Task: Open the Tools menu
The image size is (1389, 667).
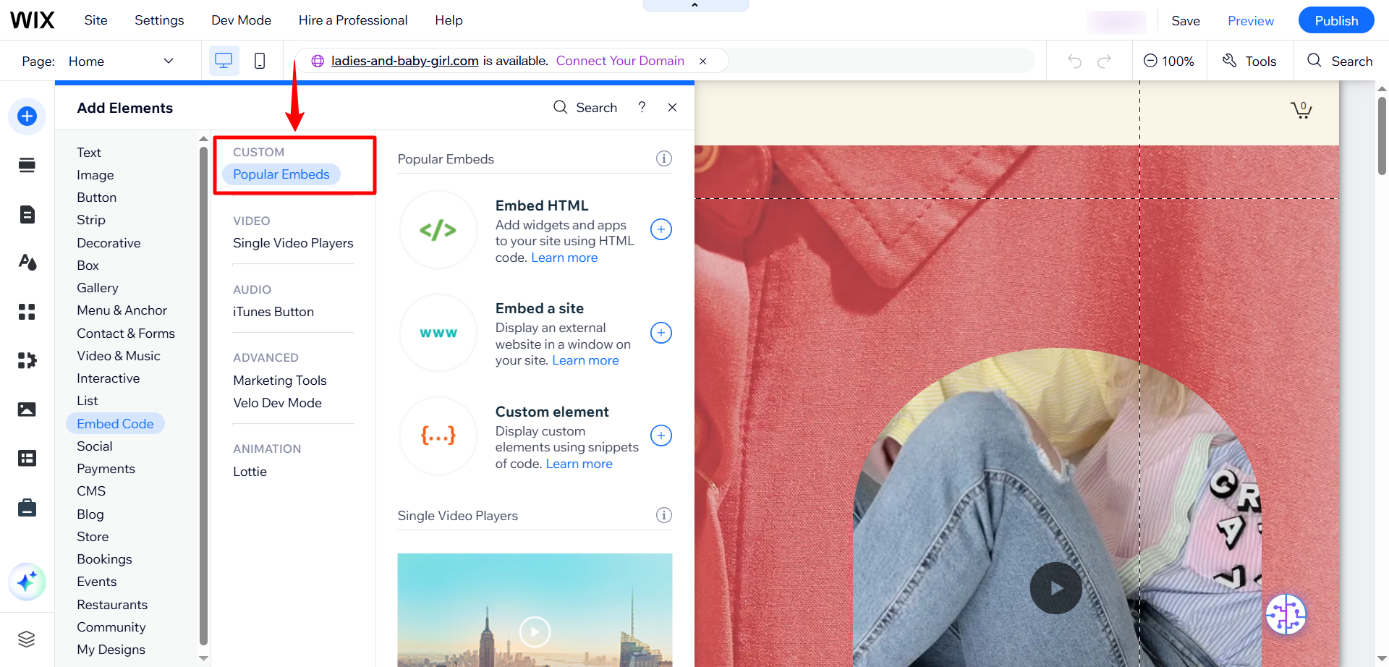Action: (x=1249, y=61)
